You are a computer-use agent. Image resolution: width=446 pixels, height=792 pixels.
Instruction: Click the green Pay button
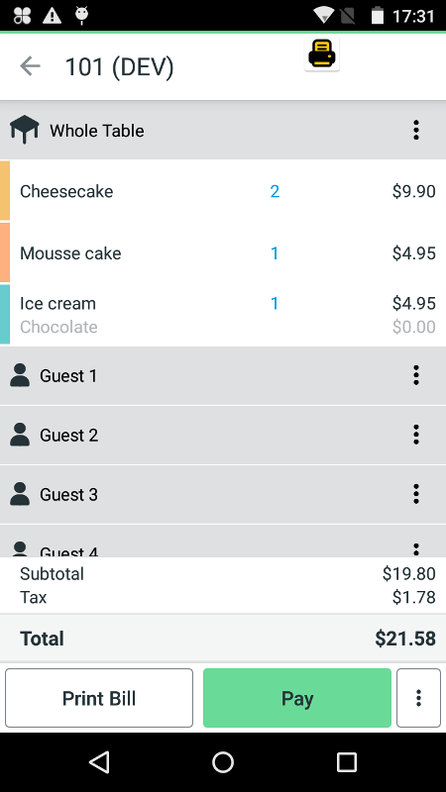coord(297,698)
